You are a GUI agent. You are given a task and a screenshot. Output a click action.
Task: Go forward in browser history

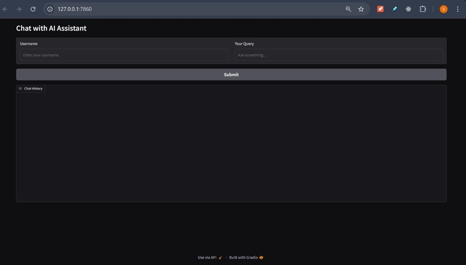(x=19, y=9)
